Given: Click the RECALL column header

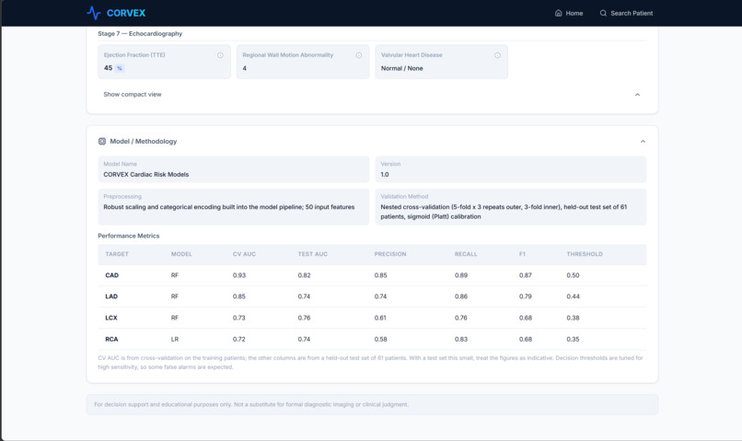Looking at the screenshot, I should 466,254.
